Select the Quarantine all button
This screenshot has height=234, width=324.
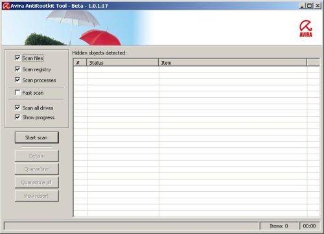coord(36,182)
